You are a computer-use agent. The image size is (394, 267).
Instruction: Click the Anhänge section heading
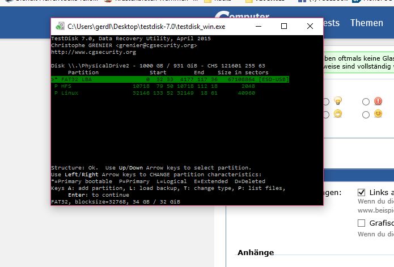click(256, 252)
